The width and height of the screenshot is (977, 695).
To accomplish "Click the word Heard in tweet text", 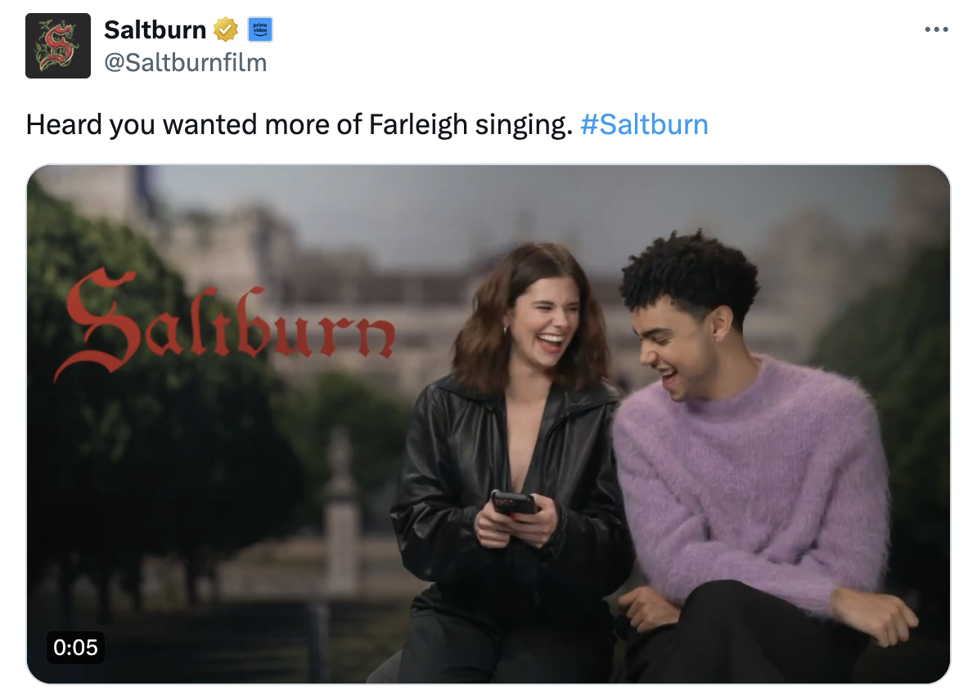I will (64, 124).
